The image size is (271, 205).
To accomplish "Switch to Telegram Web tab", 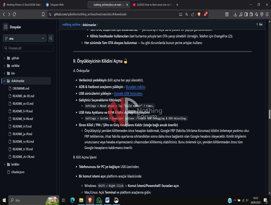I will 57,5.
